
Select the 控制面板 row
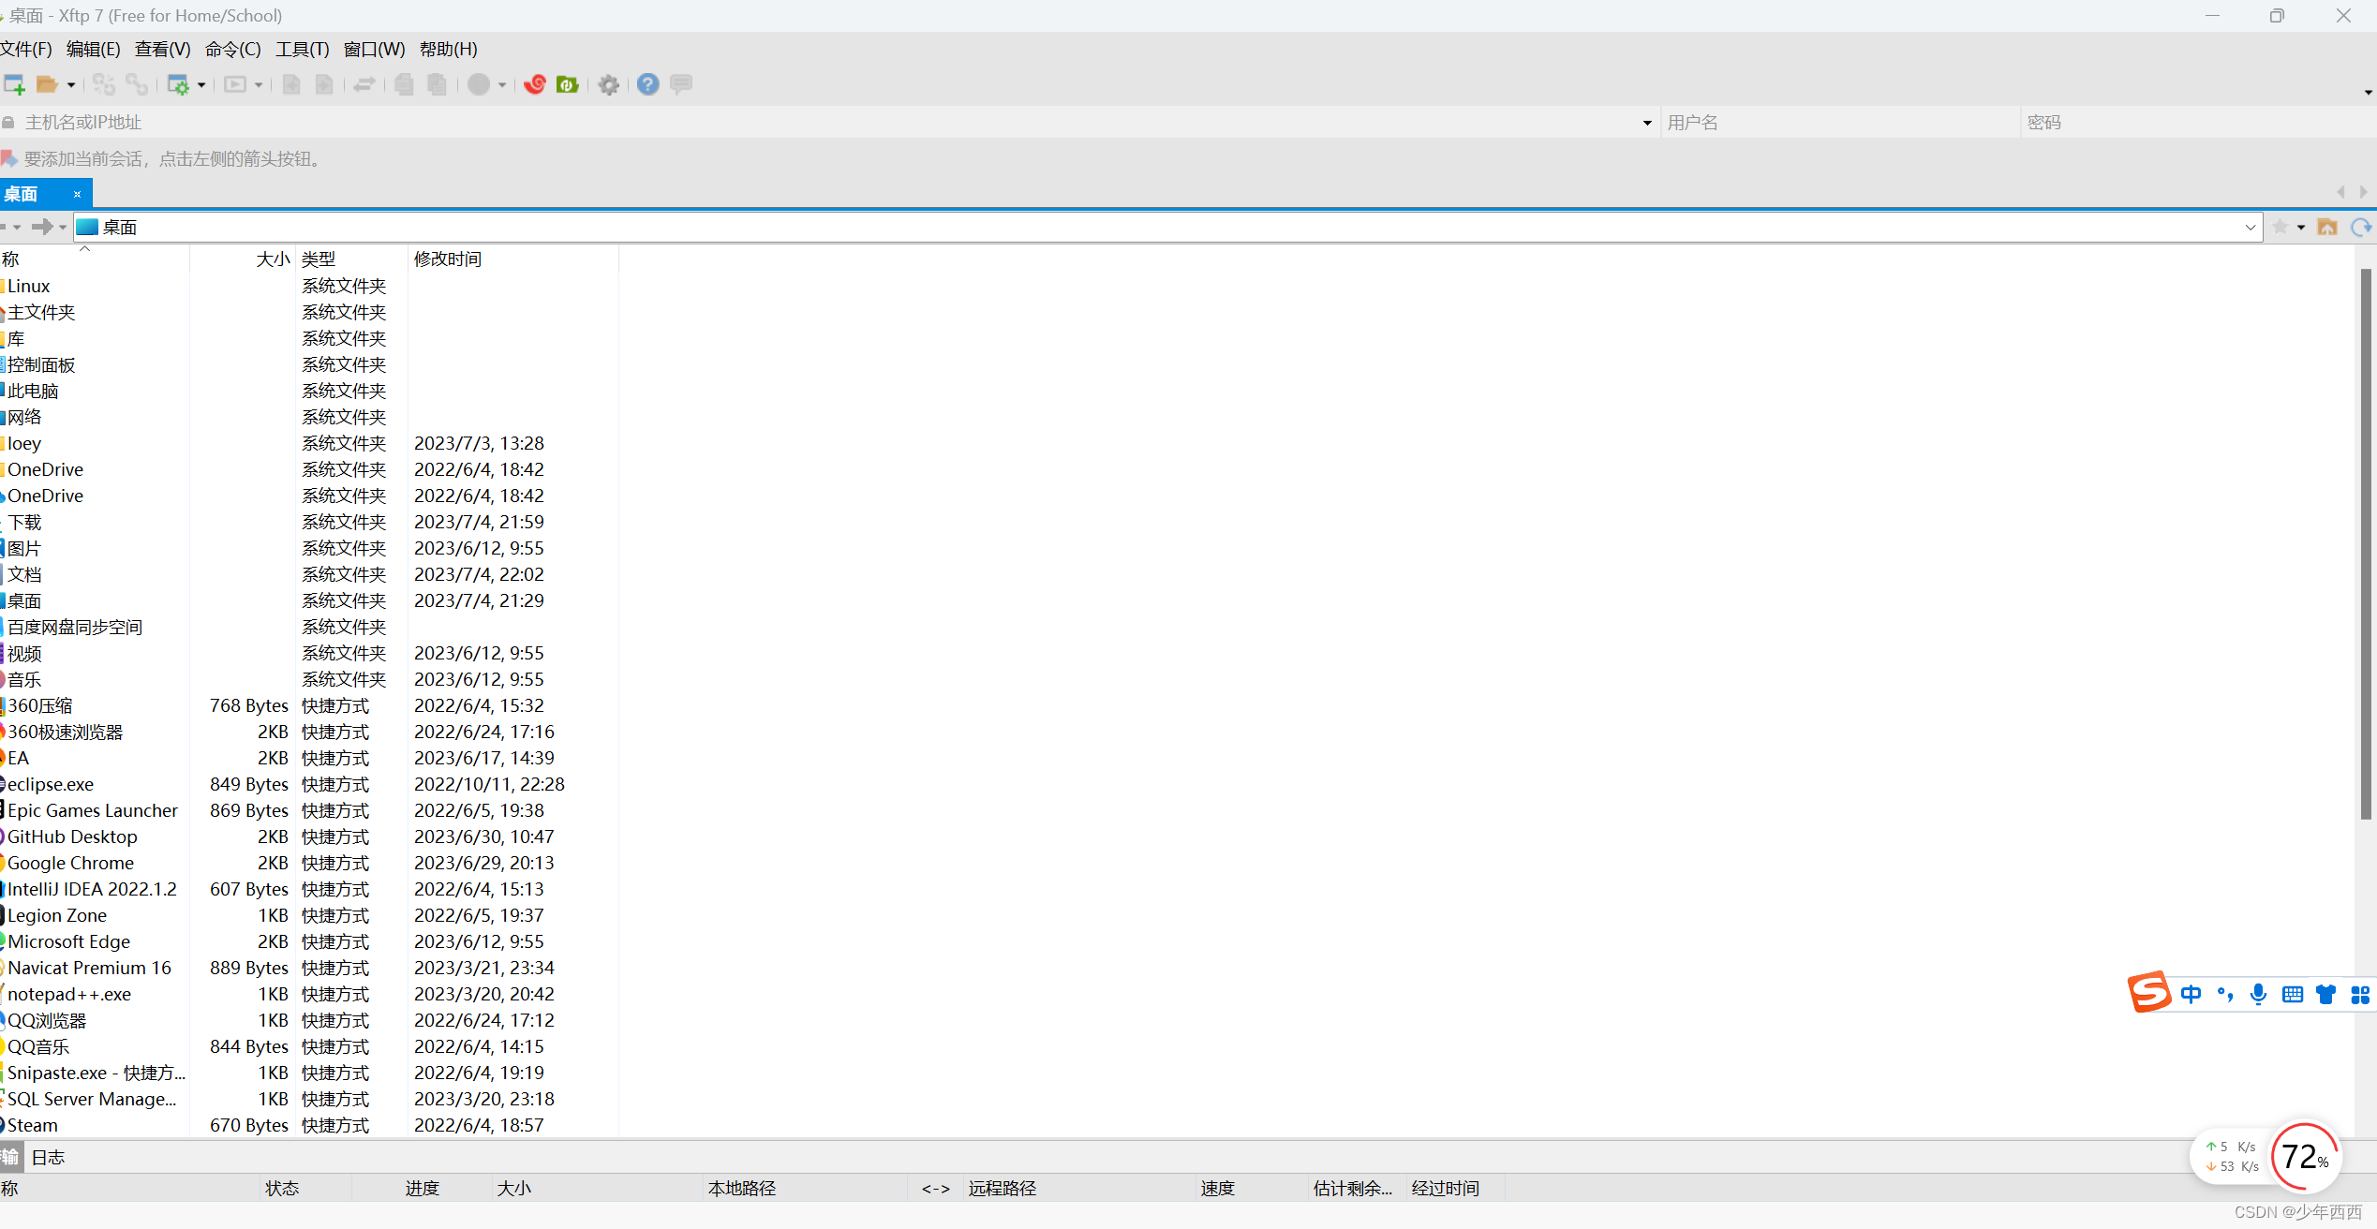click(x=308, y=364)
